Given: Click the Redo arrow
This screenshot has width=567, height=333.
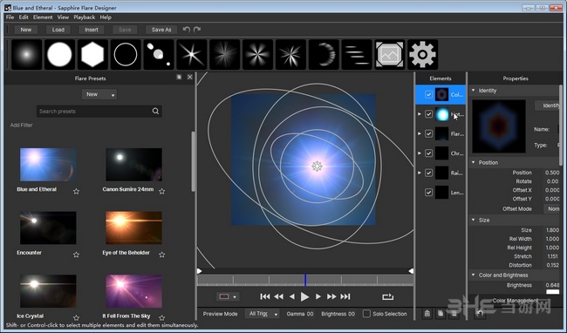Looking at the screenshot, I should [197, 30].
